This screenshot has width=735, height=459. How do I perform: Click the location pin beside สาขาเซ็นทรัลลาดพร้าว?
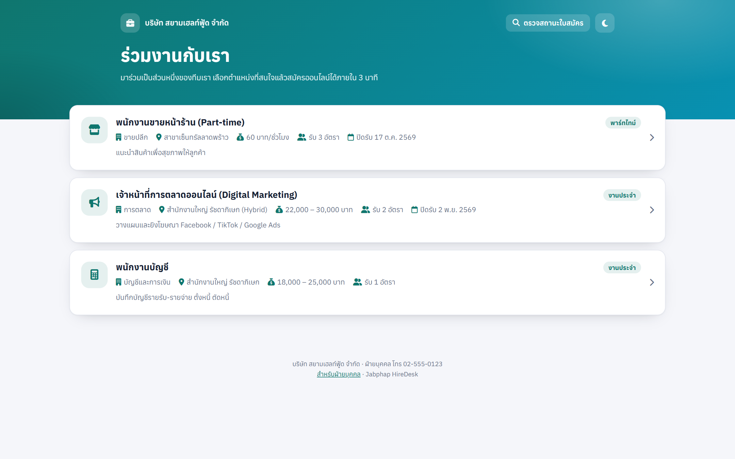click(x=159, y=137)
